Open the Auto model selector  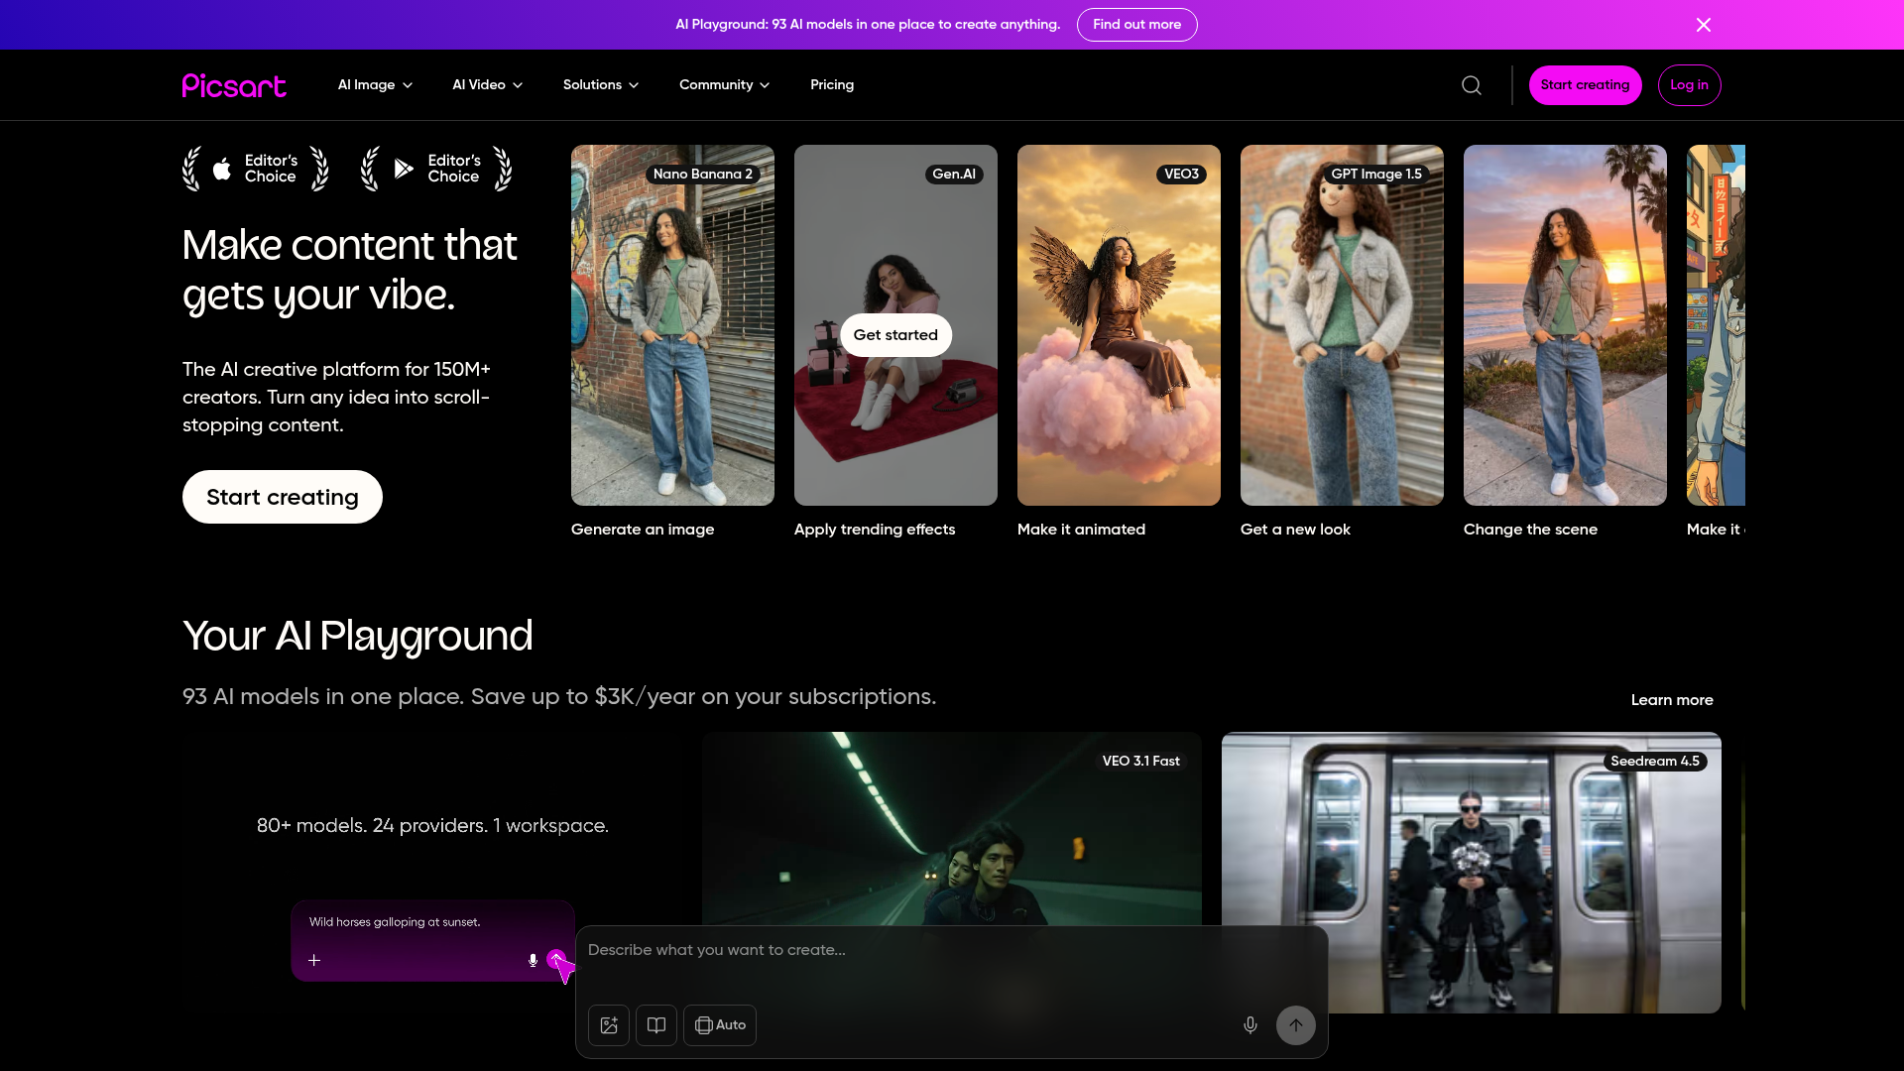[720, 1025]
